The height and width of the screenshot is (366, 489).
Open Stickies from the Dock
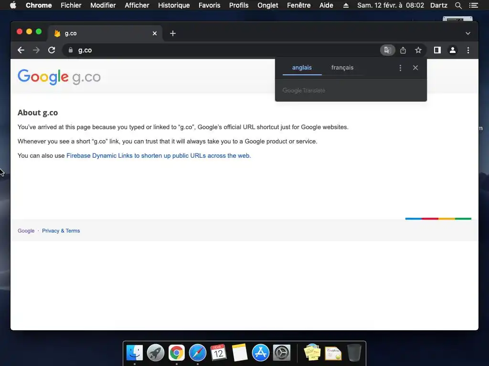312,353
